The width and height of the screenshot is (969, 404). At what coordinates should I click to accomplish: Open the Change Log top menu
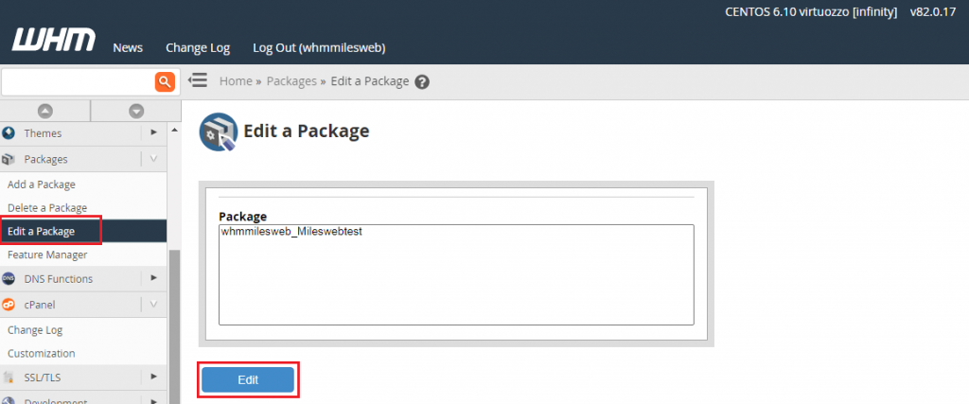pyautogui.click(x=198, y=47)
